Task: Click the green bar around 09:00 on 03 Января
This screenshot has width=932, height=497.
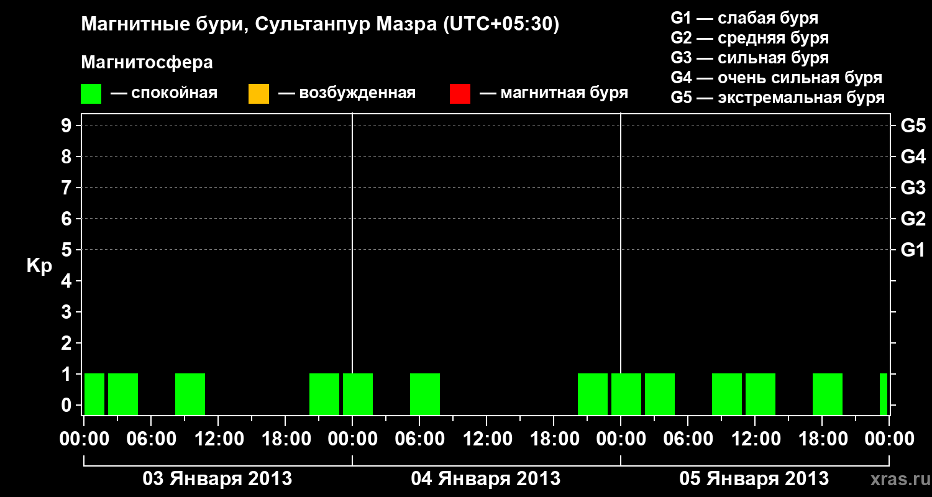Action: click(190, 394)
